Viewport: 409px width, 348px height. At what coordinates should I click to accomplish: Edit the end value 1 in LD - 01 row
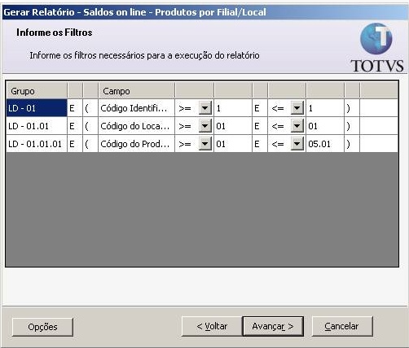click(x=325, y=108)
